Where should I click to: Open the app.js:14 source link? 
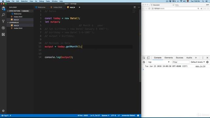(200, 66)
